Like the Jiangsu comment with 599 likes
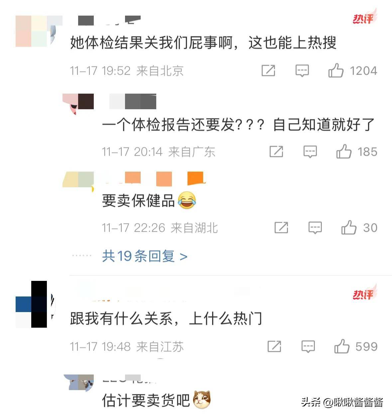392x416 pixels. point(342,346)
